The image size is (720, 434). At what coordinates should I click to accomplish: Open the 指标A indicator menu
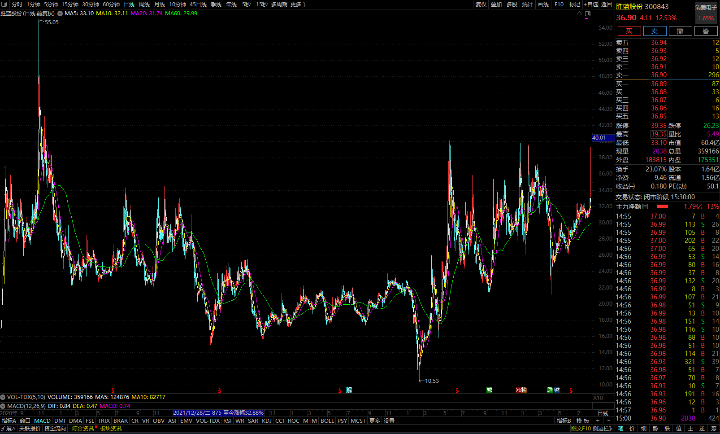tap(9, 421)
